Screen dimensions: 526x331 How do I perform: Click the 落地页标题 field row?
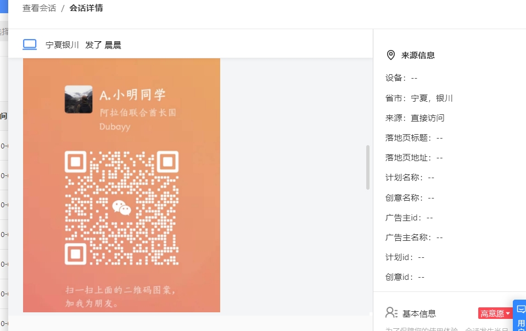pos(415,138)
